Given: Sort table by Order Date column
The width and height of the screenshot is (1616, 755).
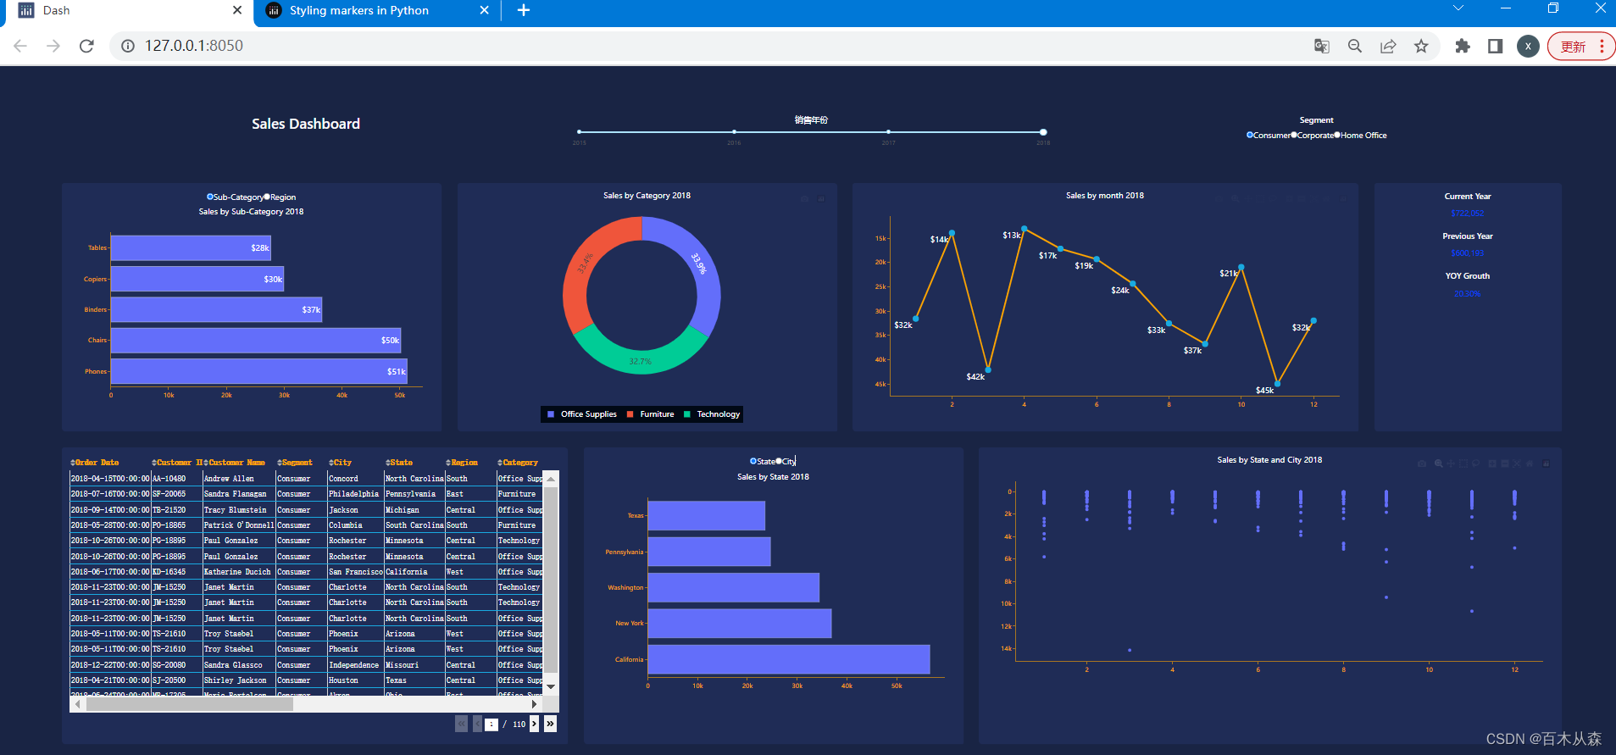Looking at the screenshot, I should [x=73, y=463].
